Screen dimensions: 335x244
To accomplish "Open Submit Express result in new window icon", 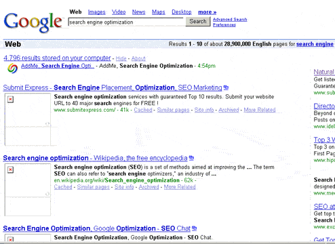I will point(226,87).
